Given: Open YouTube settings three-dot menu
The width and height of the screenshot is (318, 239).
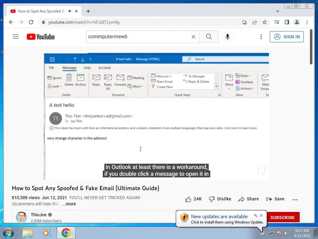Looking at the screenshot, I should [x=261, y=37].
